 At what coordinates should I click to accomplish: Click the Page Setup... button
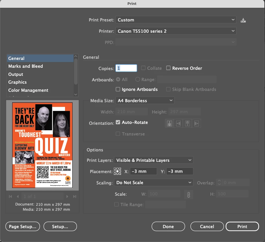click(x=23, y=226)
